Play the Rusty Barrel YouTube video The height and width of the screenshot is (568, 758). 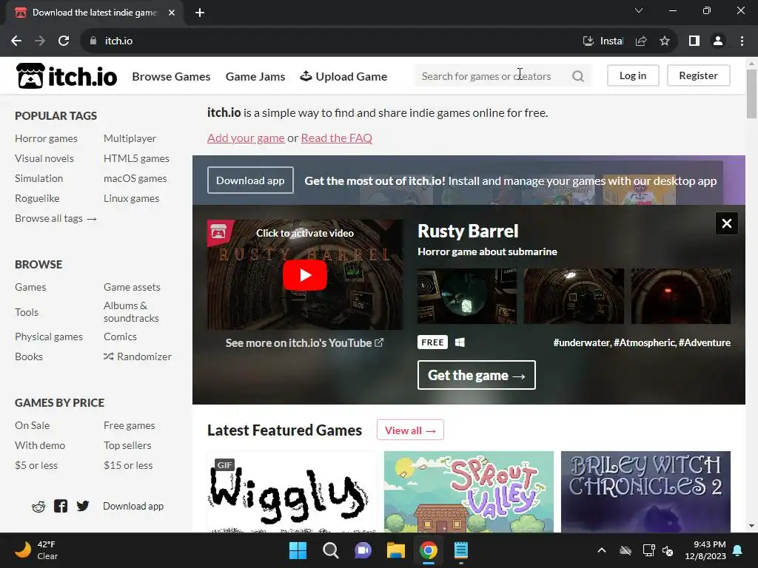[304, 275]
